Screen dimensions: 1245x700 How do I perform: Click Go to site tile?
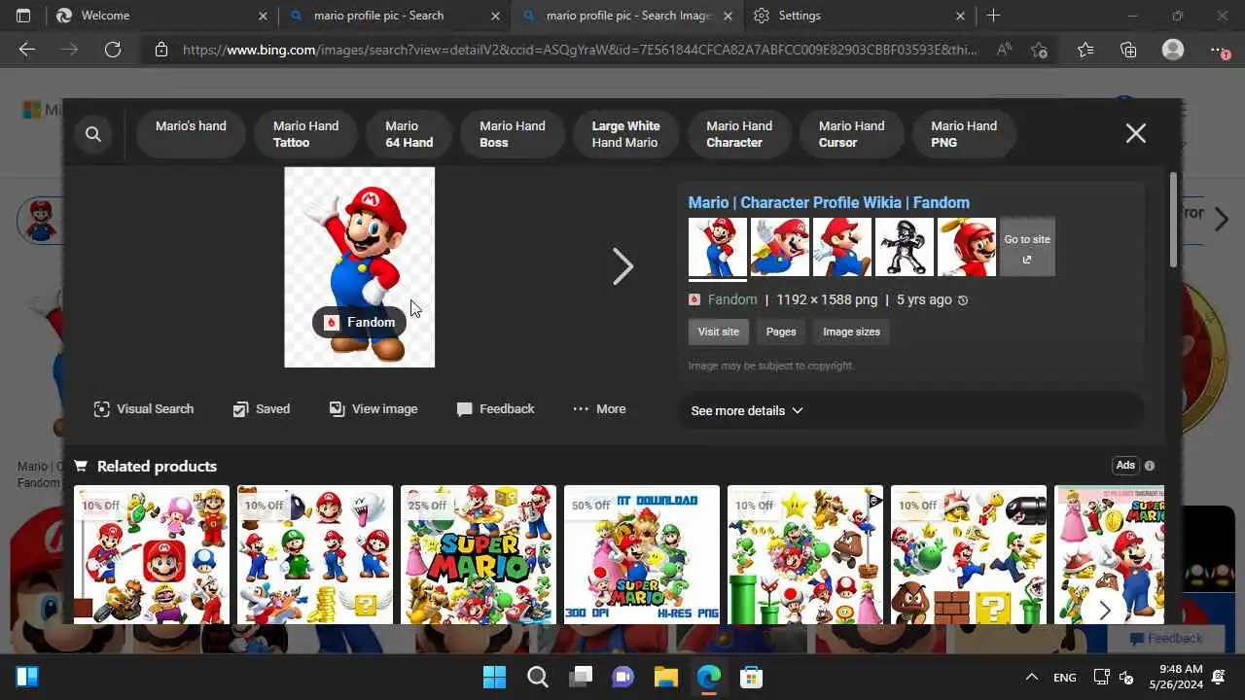[x=1027, y=247]
